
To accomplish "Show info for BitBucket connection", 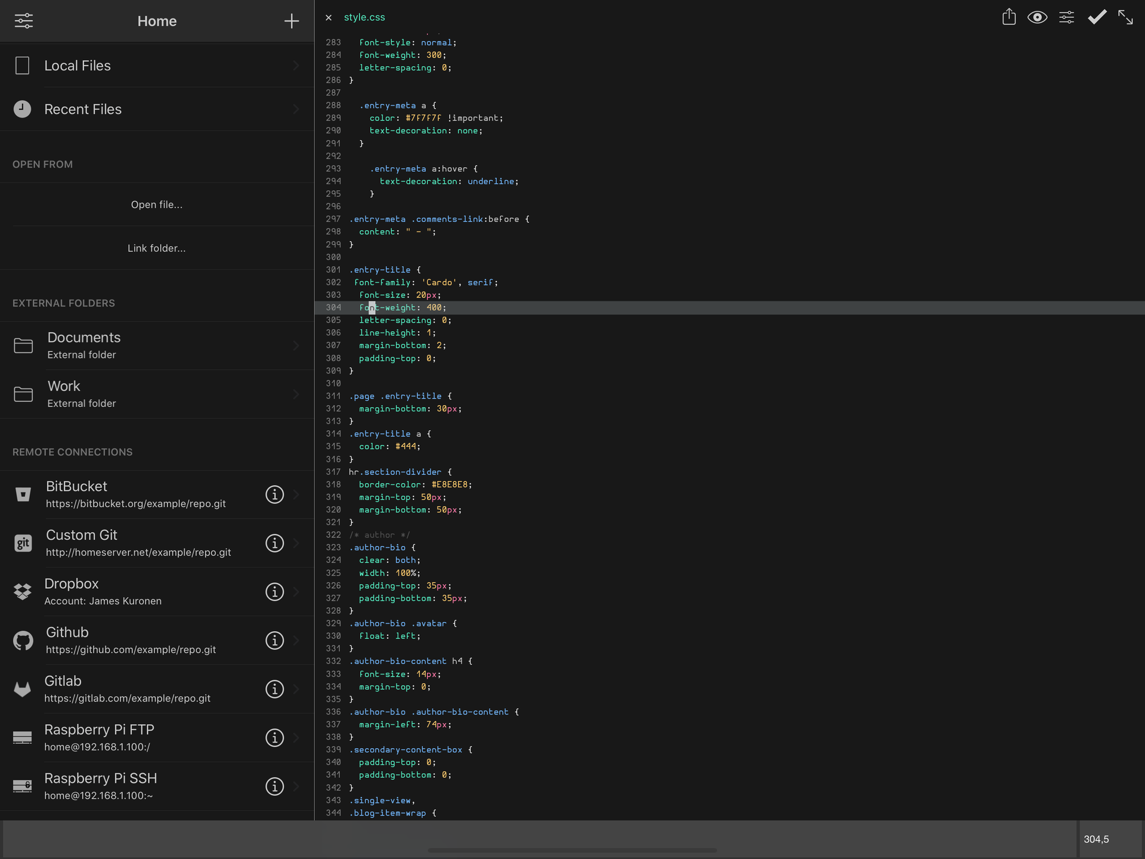I will 274,495.
